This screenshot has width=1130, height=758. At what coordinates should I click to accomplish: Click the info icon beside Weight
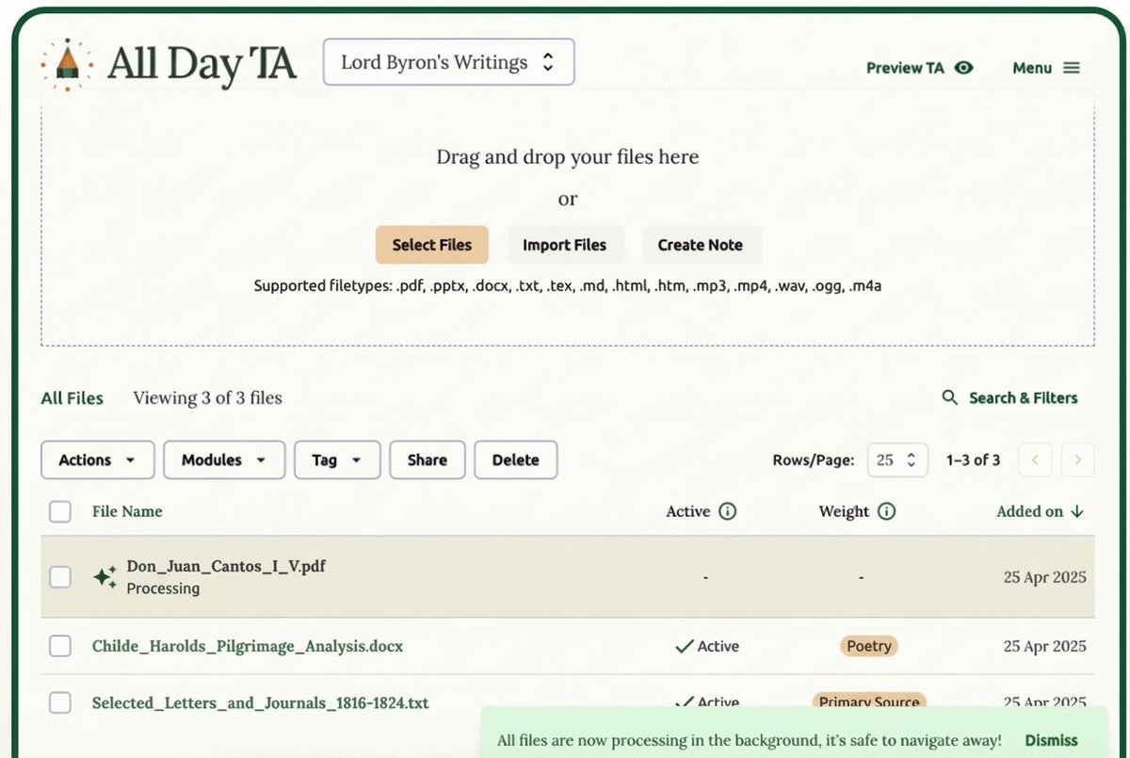coord(886,511)
